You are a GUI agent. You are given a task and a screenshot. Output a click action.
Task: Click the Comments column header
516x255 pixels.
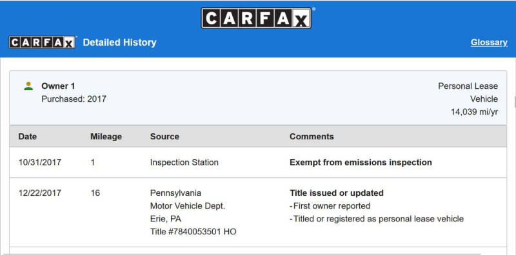click(x=312, y=137)
